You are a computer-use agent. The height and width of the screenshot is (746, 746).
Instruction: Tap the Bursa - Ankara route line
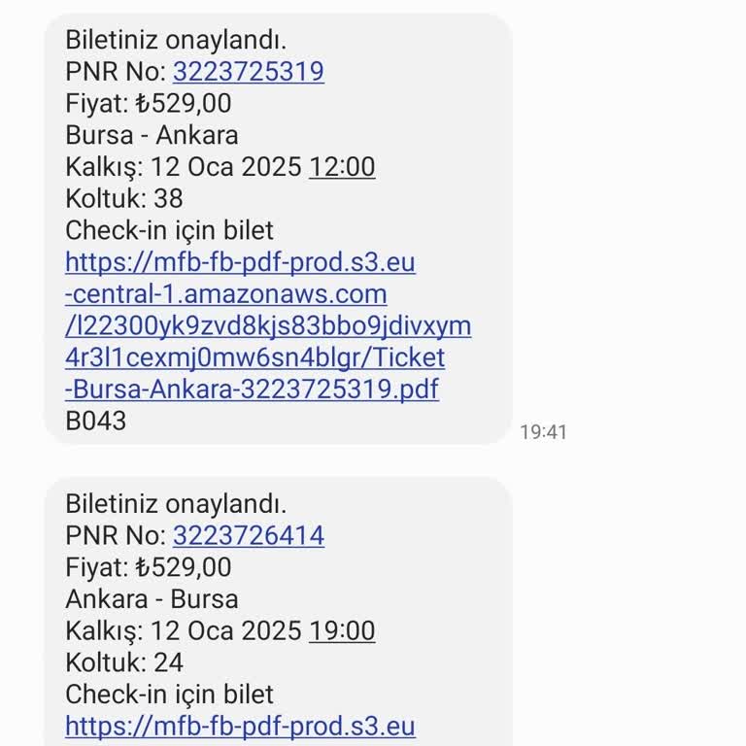[152, 135]
